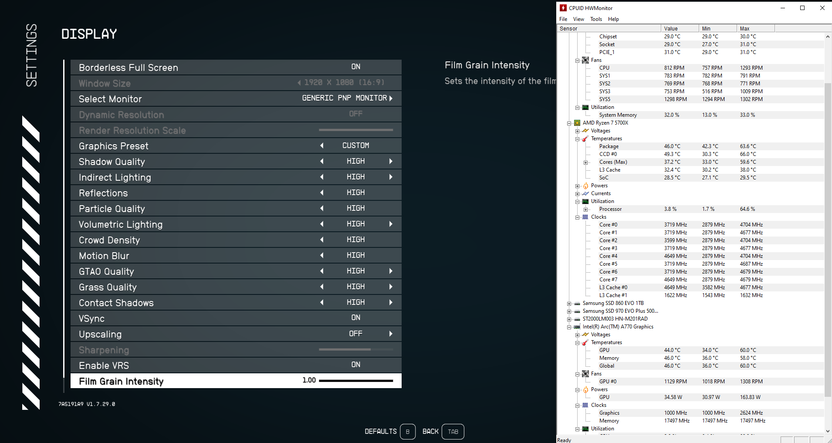This screenshot has width=832, height=443.
Task: Toggle the Enable VRS setting
Action: pyautogui.click(x=355, y=365)
